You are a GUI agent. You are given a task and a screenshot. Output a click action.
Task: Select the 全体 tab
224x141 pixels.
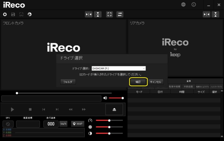[188, 81]
